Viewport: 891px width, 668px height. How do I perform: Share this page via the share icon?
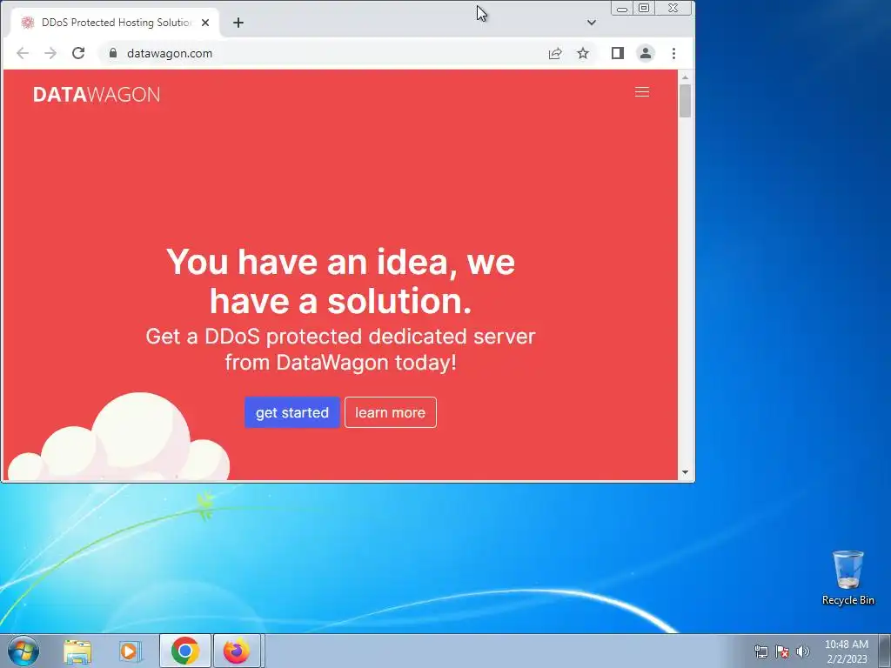[555, 53]
